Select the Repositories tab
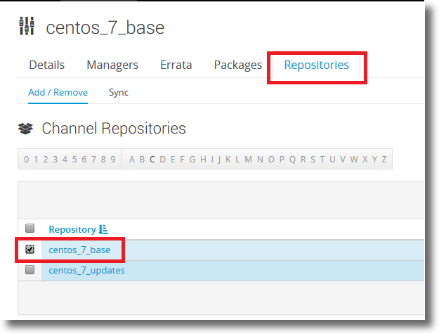The width and height of the screenshot is (439, 334). coord(316,65)
